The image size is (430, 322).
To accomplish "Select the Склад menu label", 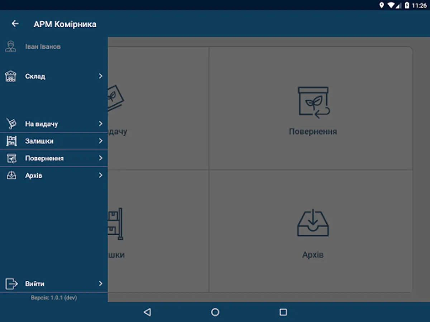I will tap(35, 77).
